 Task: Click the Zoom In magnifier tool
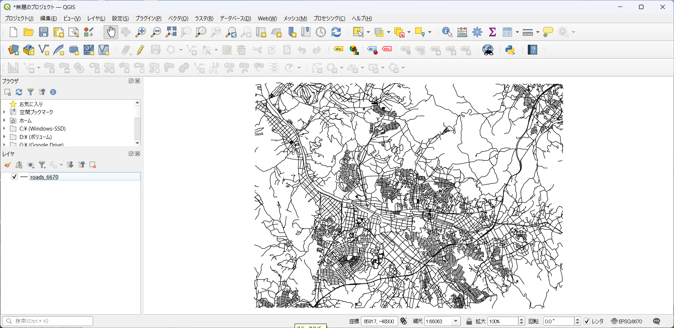coord(140,32)
